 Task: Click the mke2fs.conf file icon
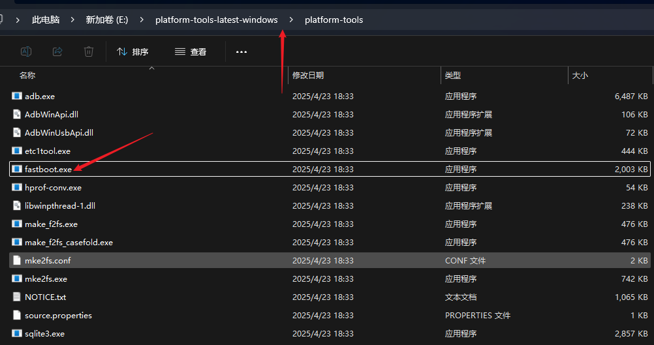pyautogui.click(x=17, y=260)
